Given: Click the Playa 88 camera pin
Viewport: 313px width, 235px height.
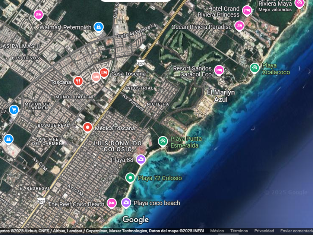Looking at the screenshot, I should [x=141, y=159].
